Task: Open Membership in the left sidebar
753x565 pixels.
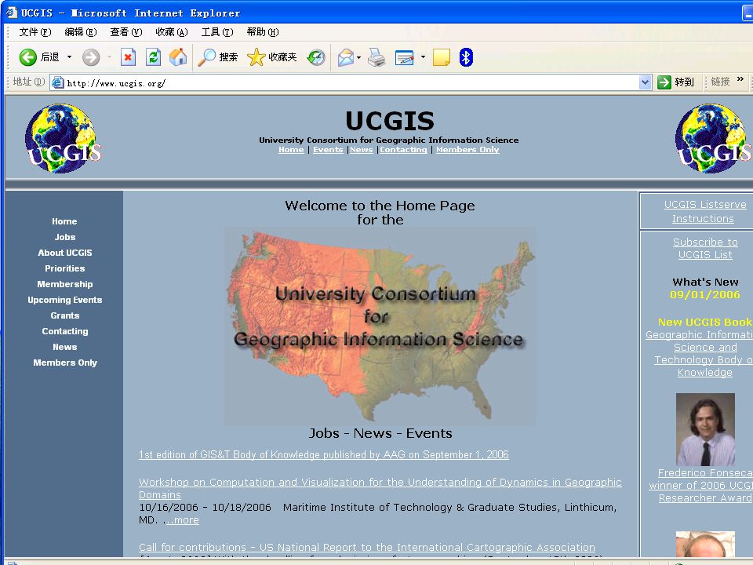Action: coord(65,284)
